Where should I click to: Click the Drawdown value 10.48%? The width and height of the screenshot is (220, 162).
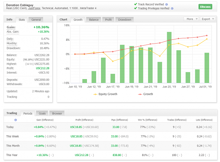point(44,48)
